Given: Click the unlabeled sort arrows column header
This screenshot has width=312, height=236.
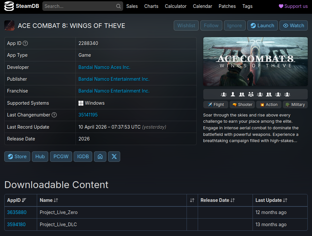Looking at the screenshot, I should (192, 200).
